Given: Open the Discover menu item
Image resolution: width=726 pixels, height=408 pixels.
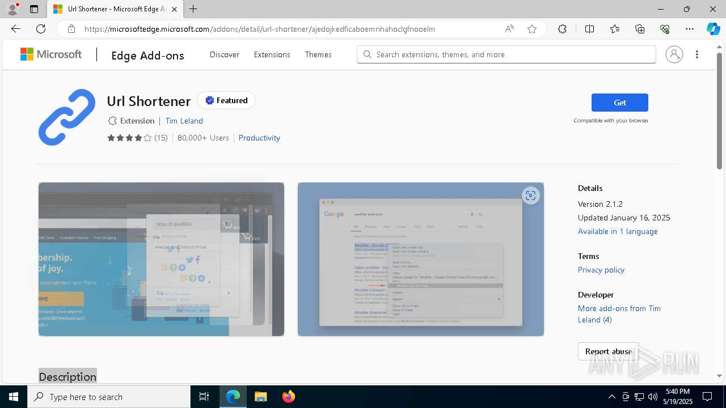Looking at the screenshot, I should click(225, 54).
